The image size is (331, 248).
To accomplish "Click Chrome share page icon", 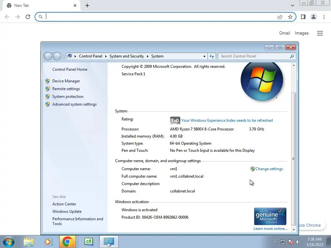I will (280, 17).
